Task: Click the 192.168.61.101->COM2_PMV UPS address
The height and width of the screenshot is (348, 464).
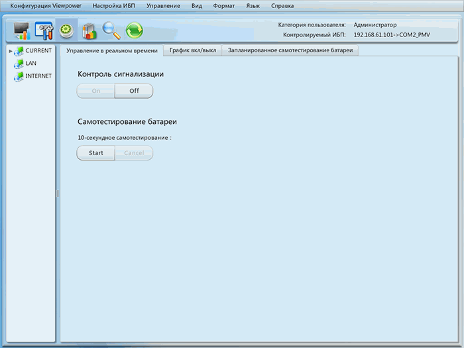Action: [x=392, y=35]
